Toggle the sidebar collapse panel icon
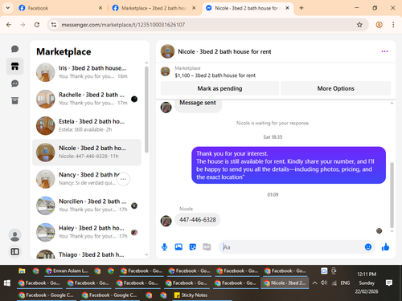This screenshot has width=402, height=301. pos(14,251)
